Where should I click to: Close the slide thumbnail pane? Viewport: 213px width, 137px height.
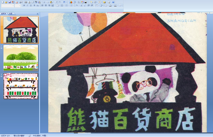pos(38,14)
